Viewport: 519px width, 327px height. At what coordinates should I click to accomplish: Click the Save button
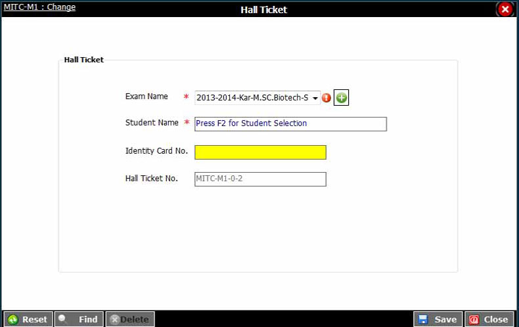[438, 319]
